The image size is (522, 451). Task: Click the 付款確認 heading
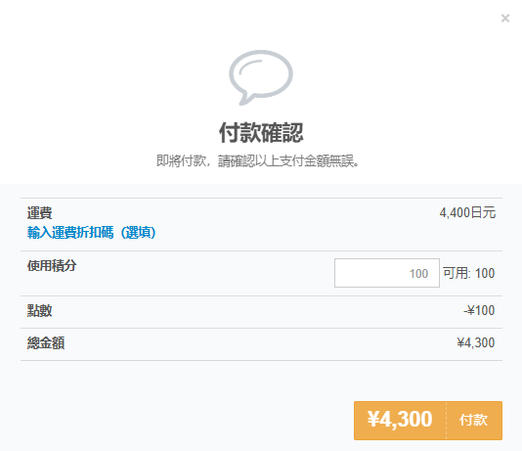tap(261, 133)
